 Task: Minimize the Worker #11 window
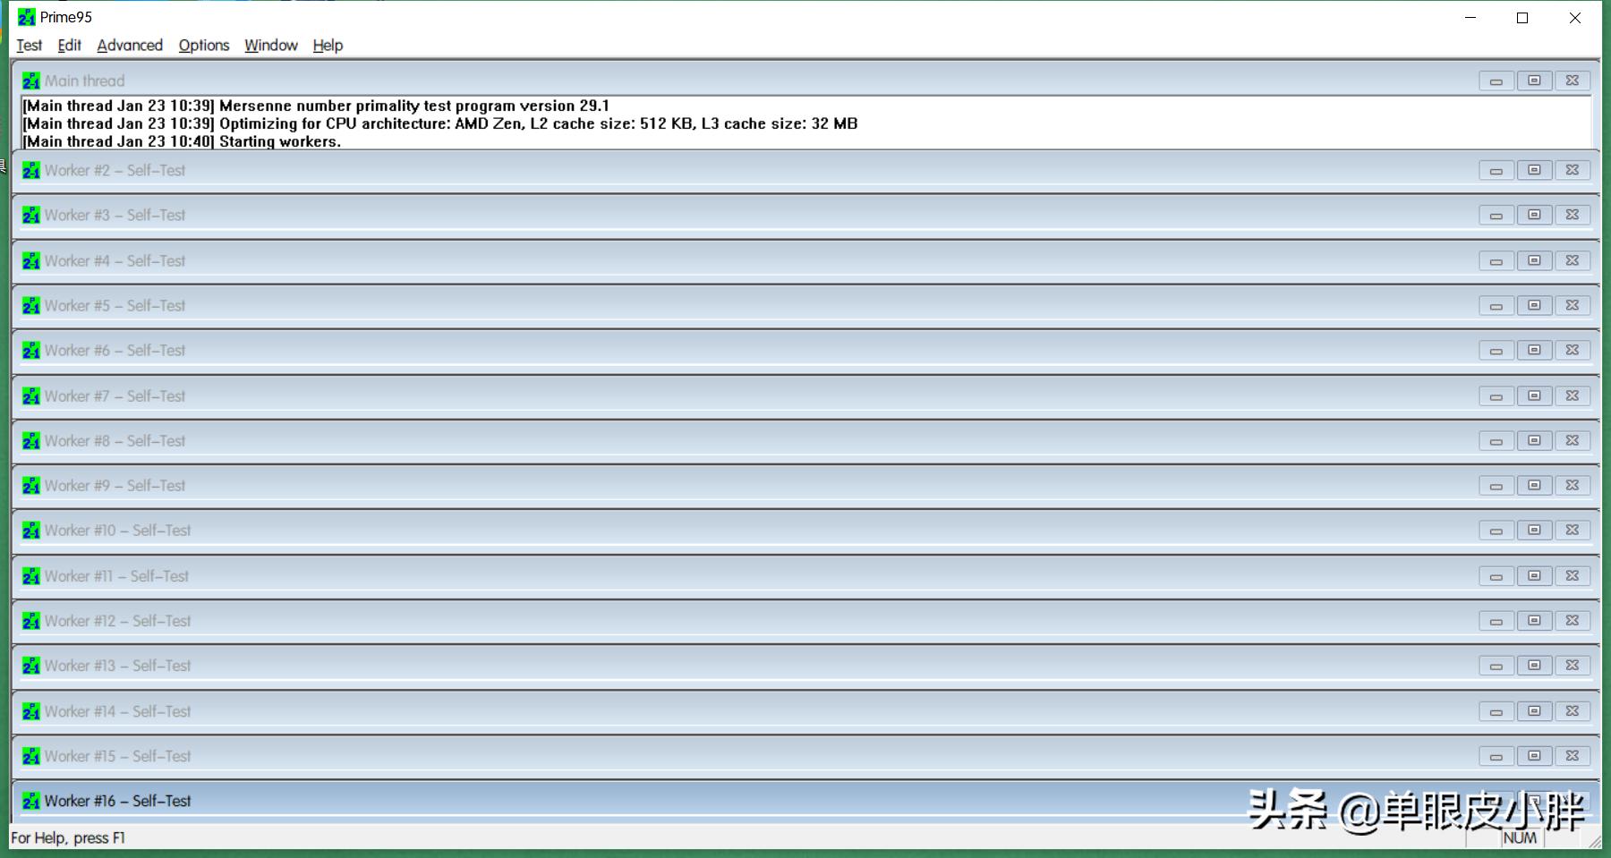tap(1496, 575)
